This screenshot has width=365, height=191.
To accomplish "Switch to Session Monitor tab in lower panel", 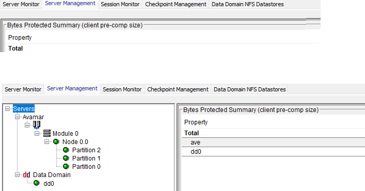I will click(122, 89).
